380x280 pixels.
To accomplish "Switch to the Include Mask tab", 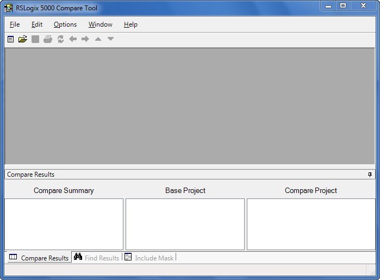I will 149,258.
